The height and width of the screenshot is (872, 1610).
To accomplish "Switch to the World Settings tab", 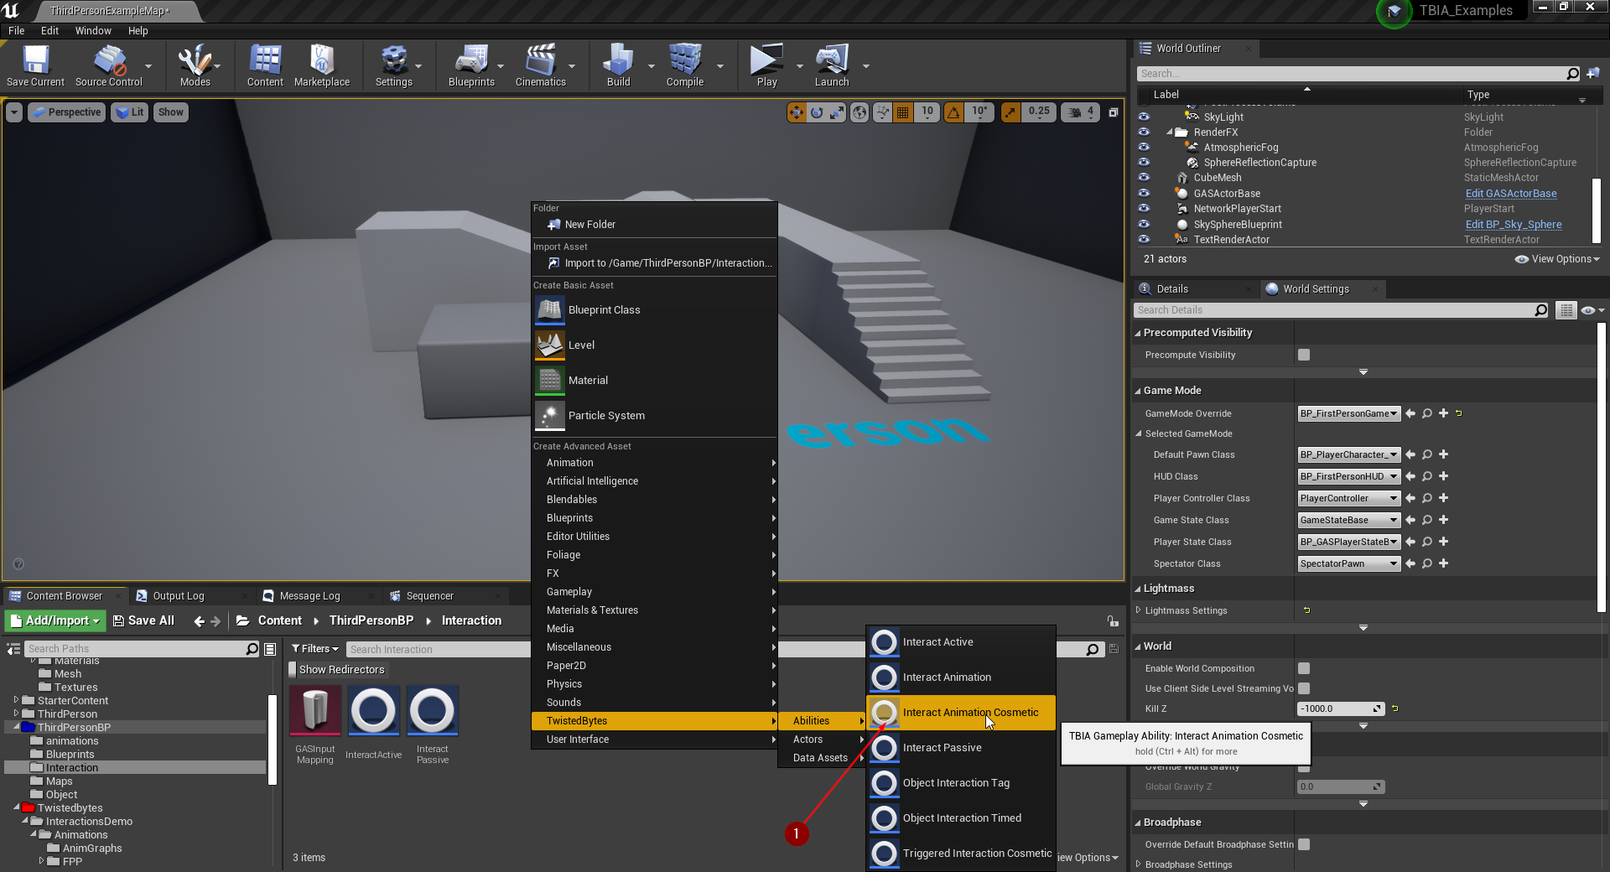I will 1316,289.
